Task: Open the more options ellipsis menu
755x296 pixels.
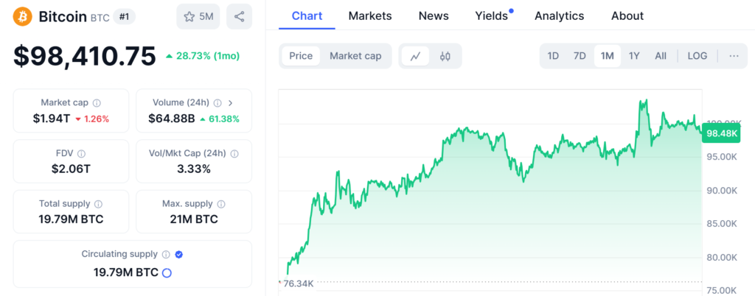Action: click(x=734, y=56)
